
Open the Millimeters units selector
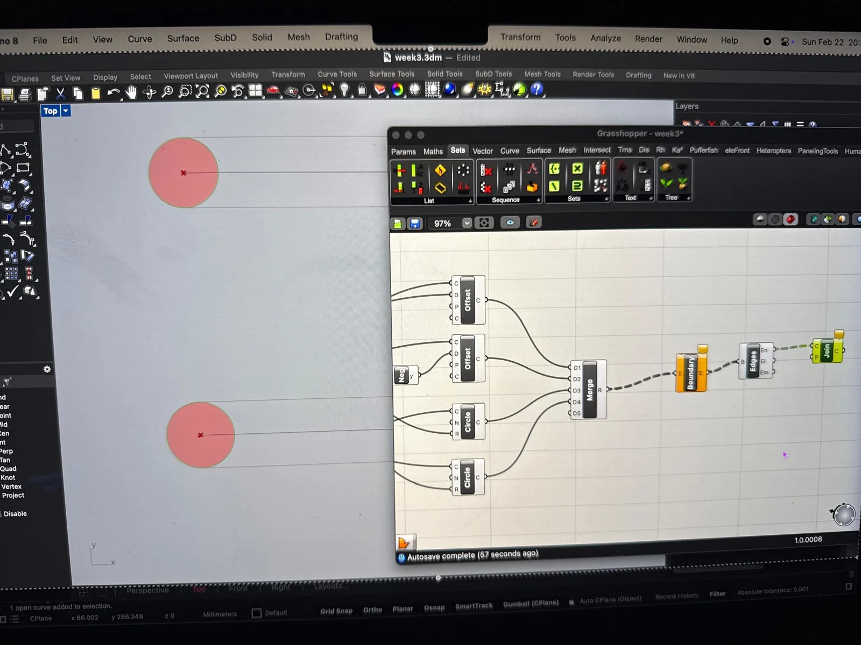click(220, 614)
